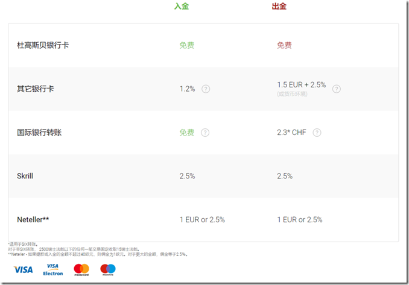Select the 出金 column header
This screenshot has height=285, width=409.
click(x=279, y=7)
